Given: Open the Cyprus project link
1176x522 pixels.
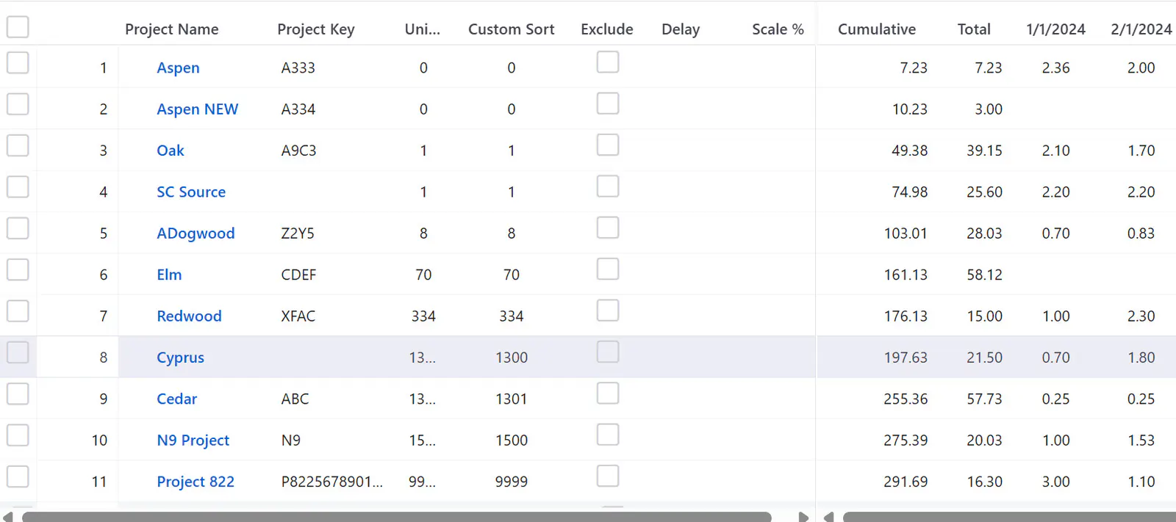Looking at the screenshot, I should coord(180,358).
